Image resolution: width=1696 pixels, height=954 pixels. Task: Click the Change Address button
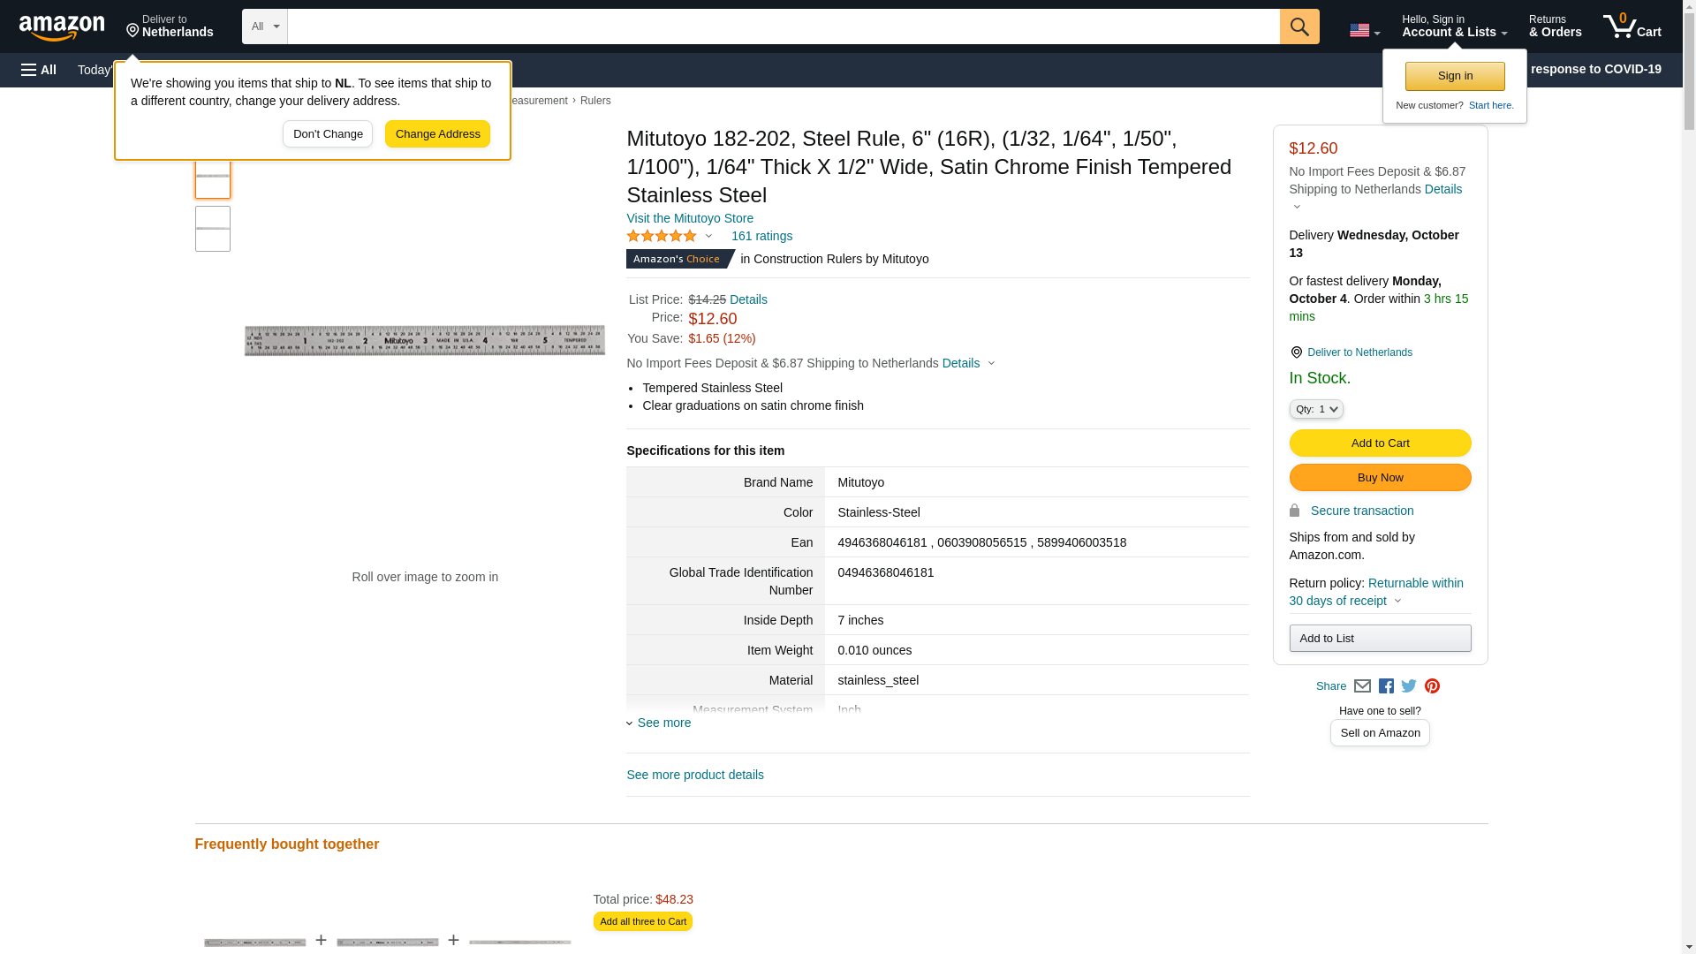tap(437, 134)
